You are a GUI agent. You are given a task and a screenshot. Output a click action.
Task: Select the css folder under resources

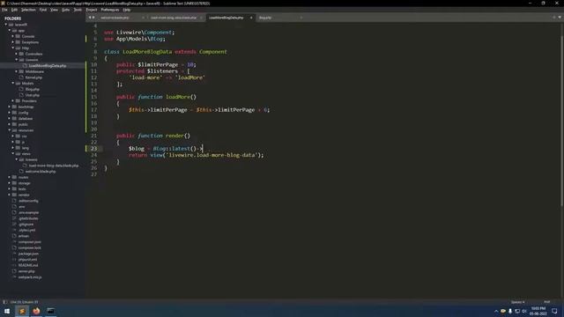24,136
